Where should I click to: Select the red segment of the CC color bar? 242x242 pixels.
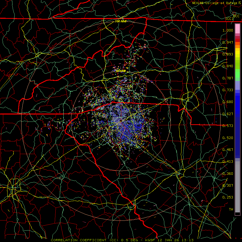(x=237, y=40)
